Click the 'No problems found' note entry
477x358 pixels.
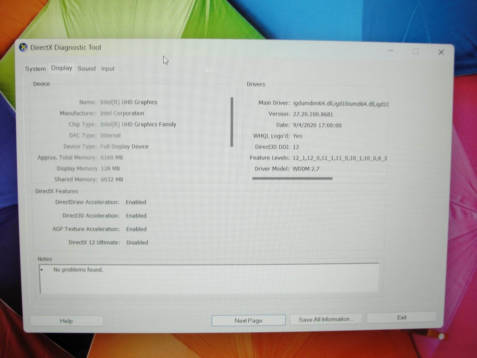[78, 269]
